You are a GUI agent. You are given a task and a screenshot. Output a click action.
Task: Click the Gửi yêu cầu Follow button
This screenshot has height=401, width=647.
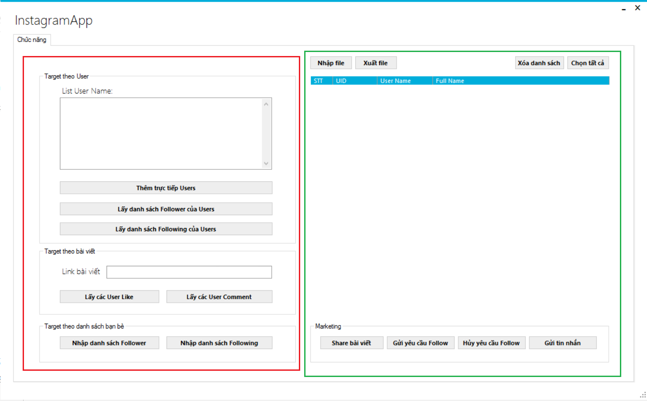coord(421,343)
